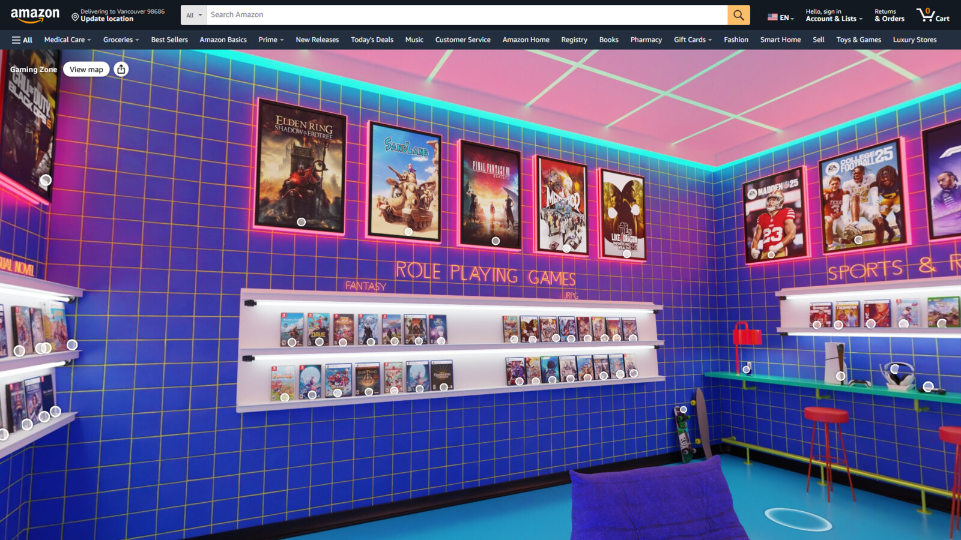Go to Amazon Home

click(x=526, y=40)
